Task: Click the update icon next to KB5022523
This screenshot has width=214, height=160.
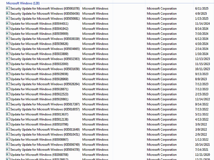Action: point(8,94)
